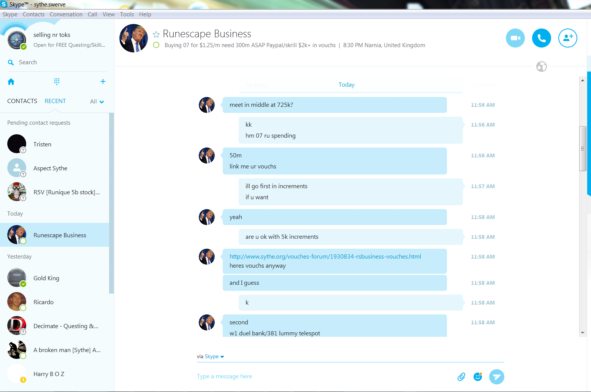Open the Skype menu
This screenshot has height=392, width=591.
(10, 14)
